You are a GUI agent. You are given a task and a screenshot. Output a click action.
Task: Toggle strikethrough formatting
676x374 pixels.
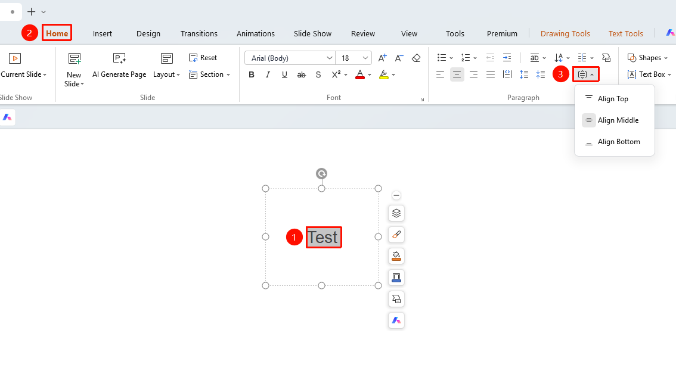(302, 74)
